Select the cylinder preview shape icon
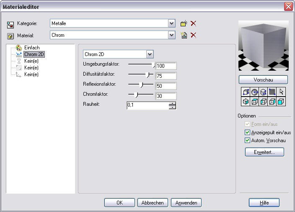Screen dimensions: 295x212 (x=264, y=92)
